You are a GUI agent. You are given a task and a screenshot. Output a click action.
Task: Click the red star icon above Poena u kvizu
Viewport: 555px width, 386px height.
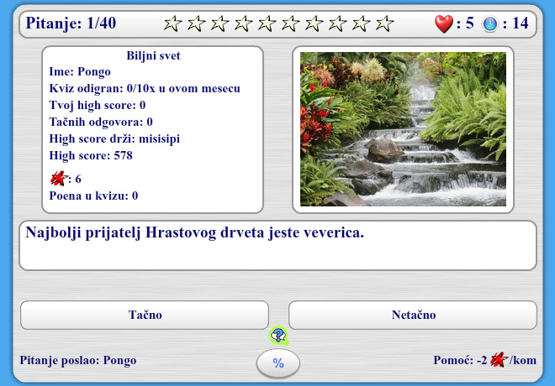[58, 179]
